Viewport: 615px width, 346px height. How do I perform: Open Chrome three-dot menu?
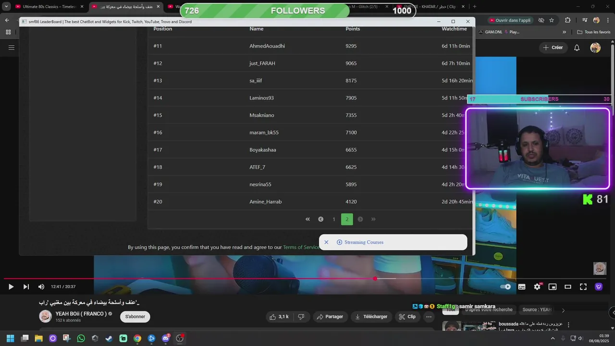pyautogui.click(x=607, y=20)
